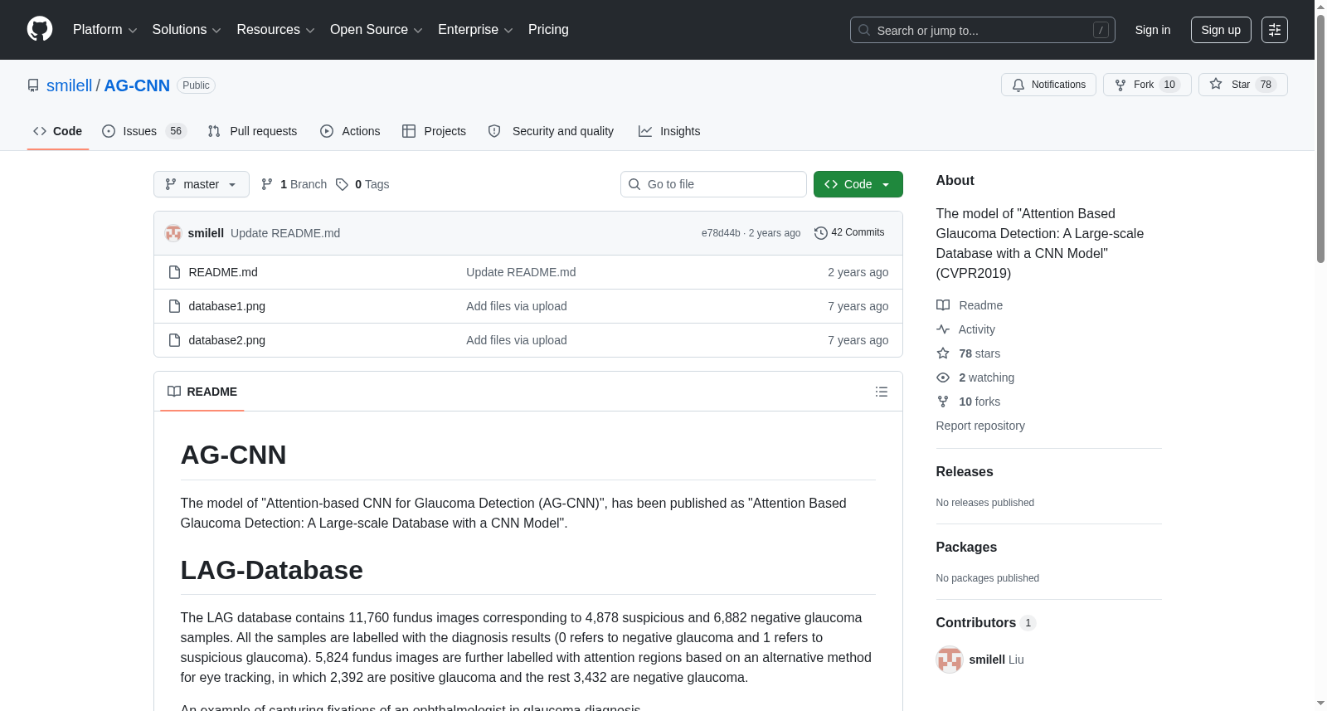Click the README outline list icon
1327x711 pixels.
point(882,392)
